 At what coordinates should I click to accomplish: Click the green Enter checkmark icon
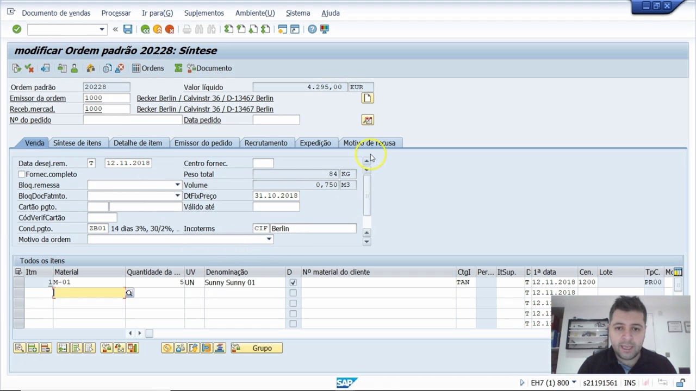[x=17, y=29]
